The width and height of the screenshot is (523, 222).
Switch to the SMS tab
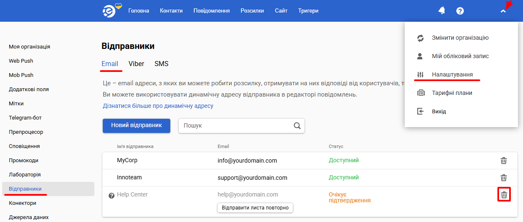pos(161,64)
